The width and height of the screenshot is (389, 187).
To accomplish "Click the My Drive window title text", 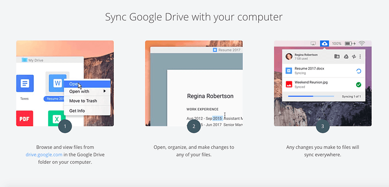I will 36,60.
